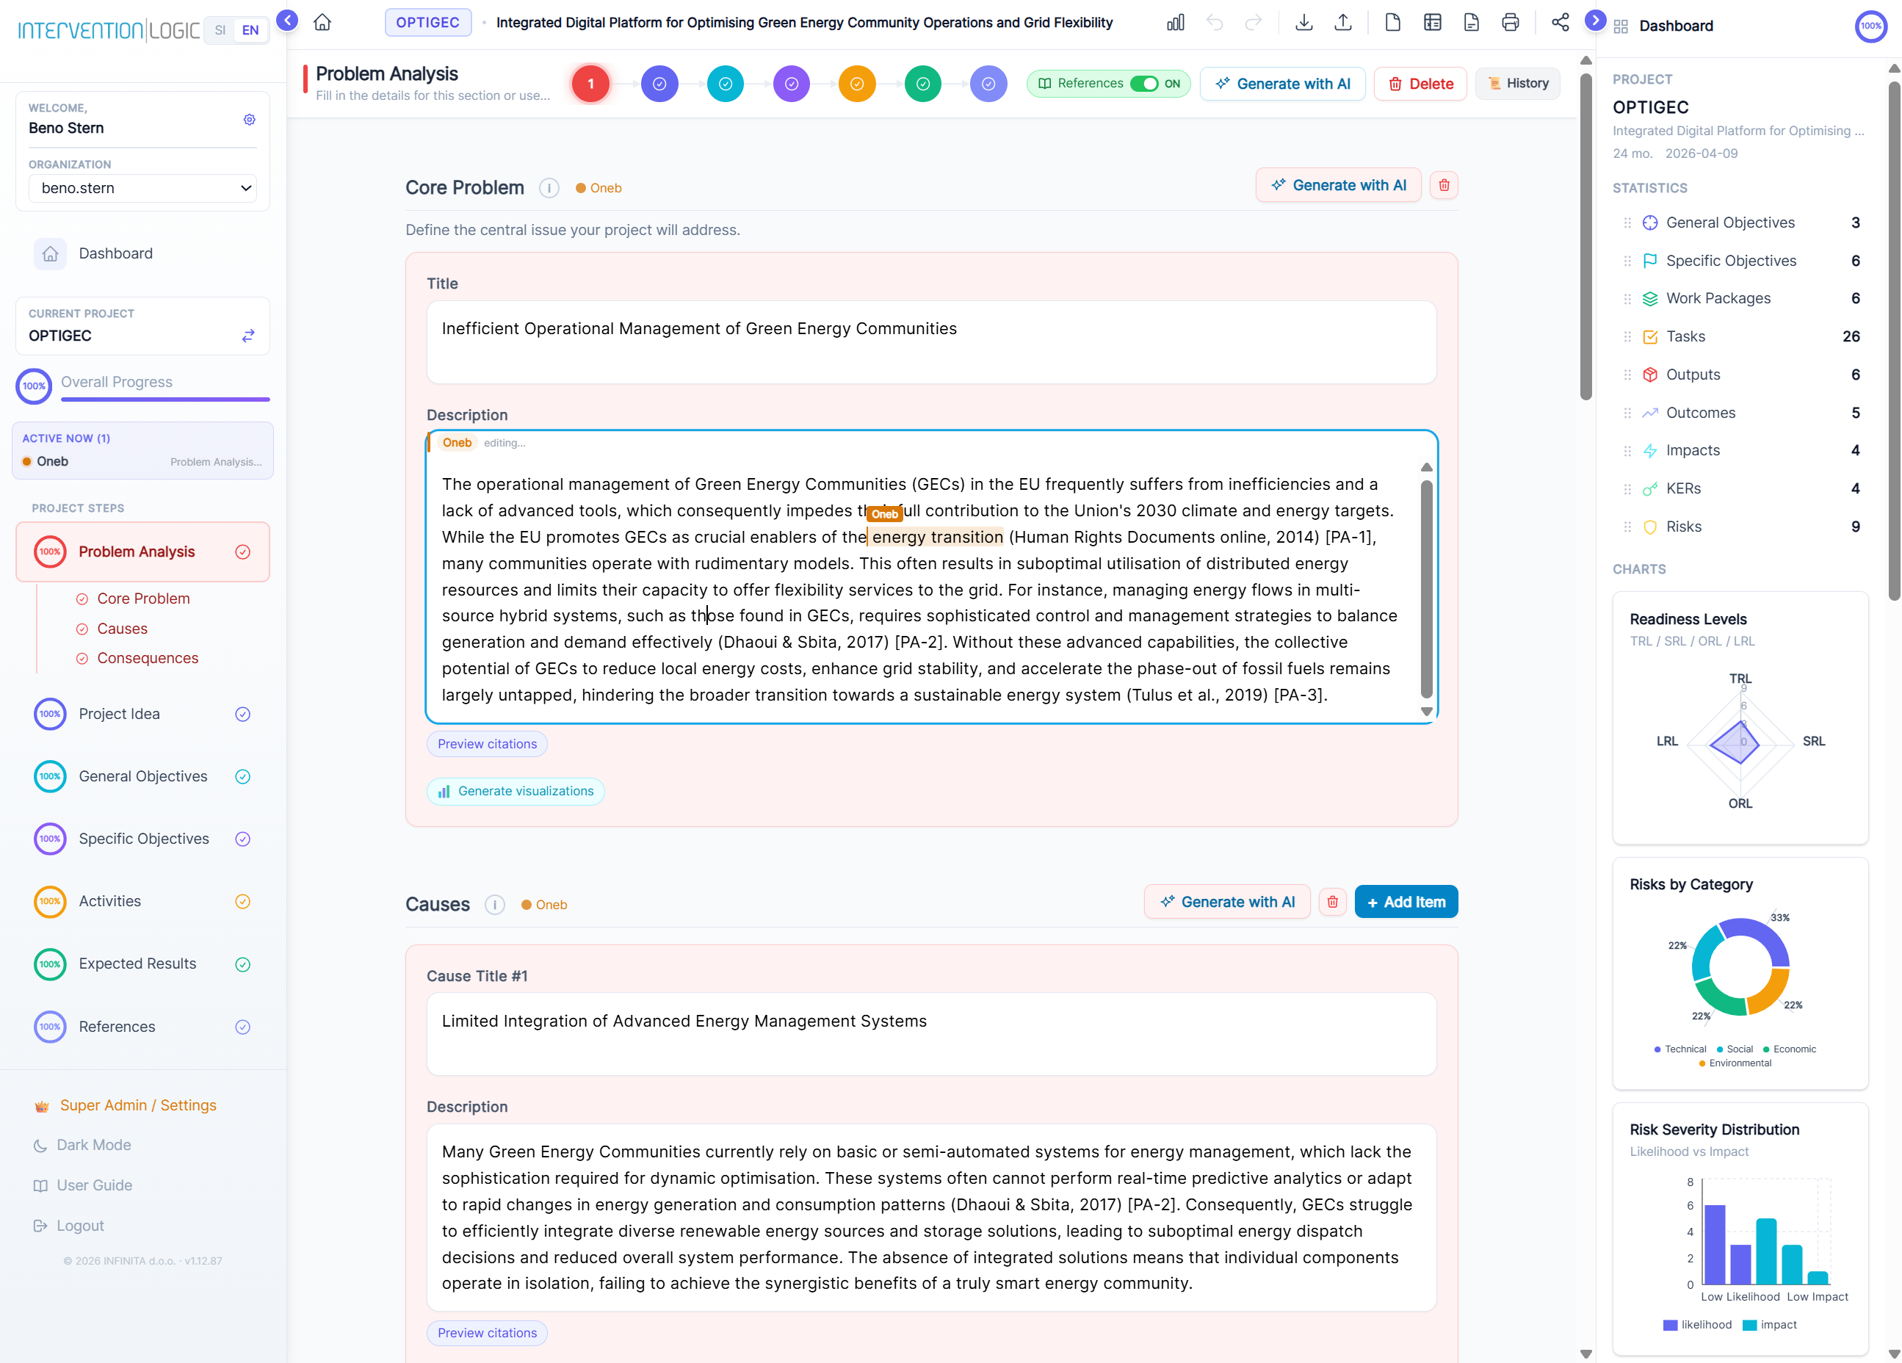Open the beno.stern organization dropdown
Screen dimensions: 1902x1363
coord(142,188)
